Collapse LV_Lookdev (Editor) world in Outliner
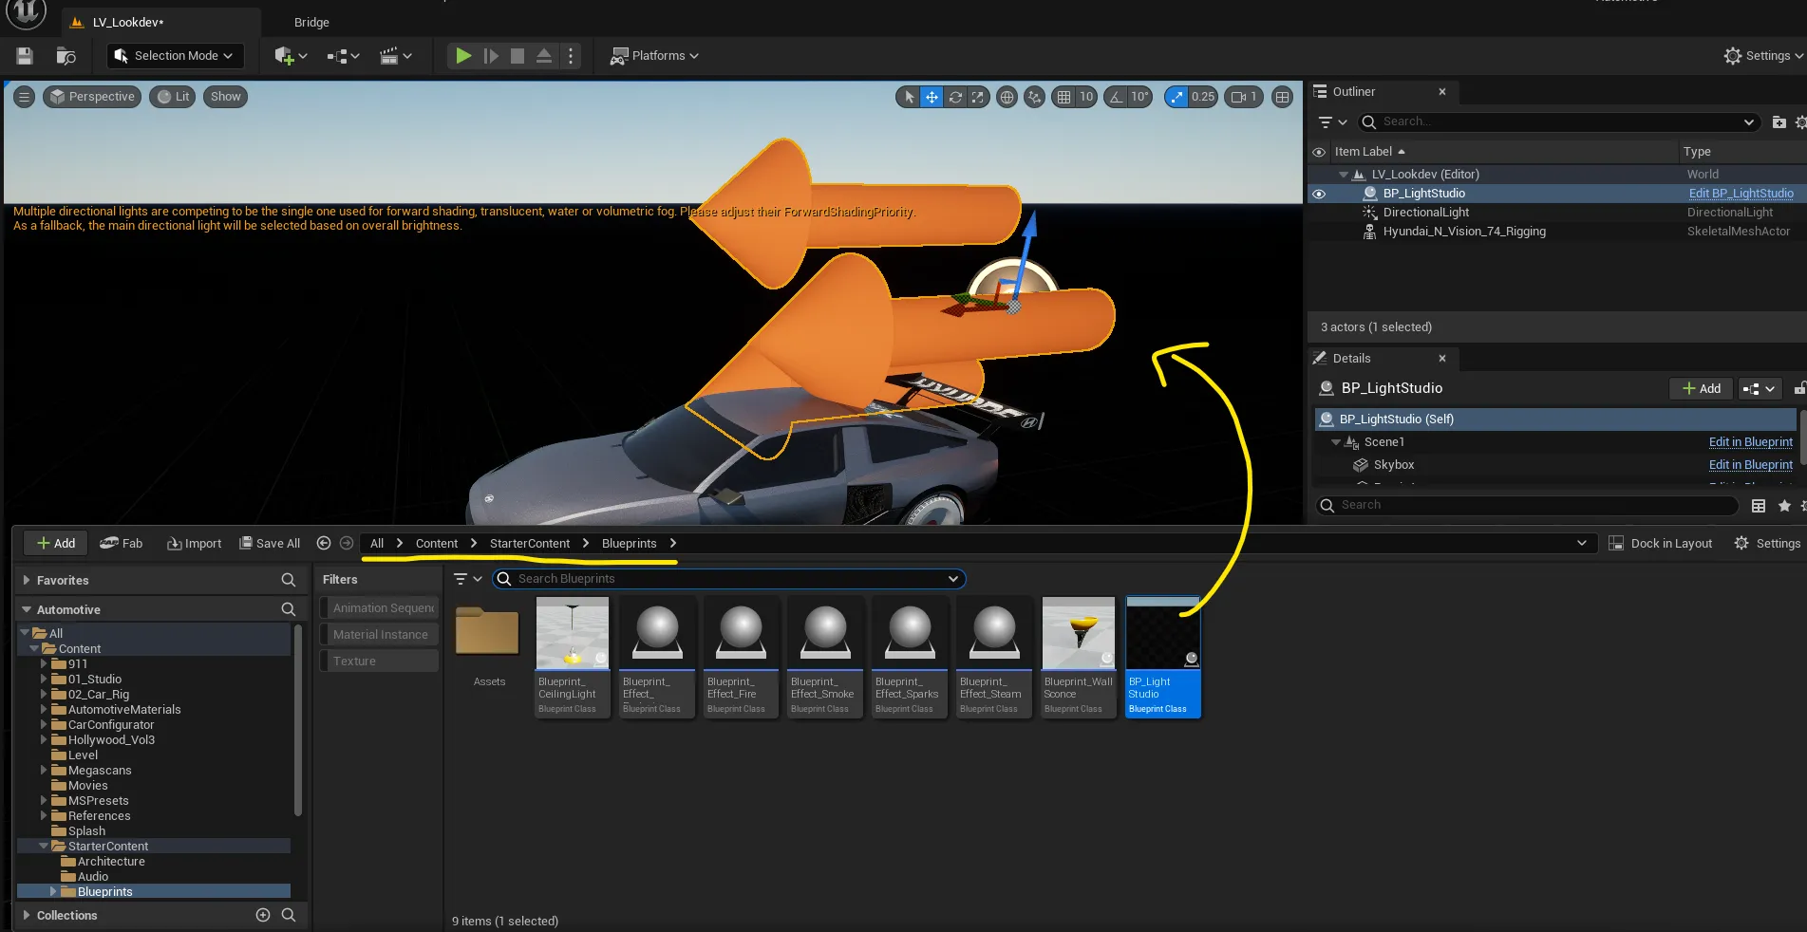The image size is (1807, 932). pyautogui.click(x=1344, y=175)
